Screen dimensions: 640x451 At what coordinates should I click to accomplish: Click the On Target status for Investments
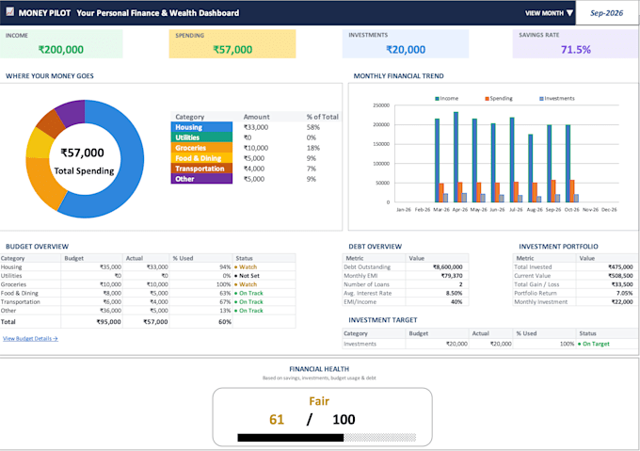[596, 344]
